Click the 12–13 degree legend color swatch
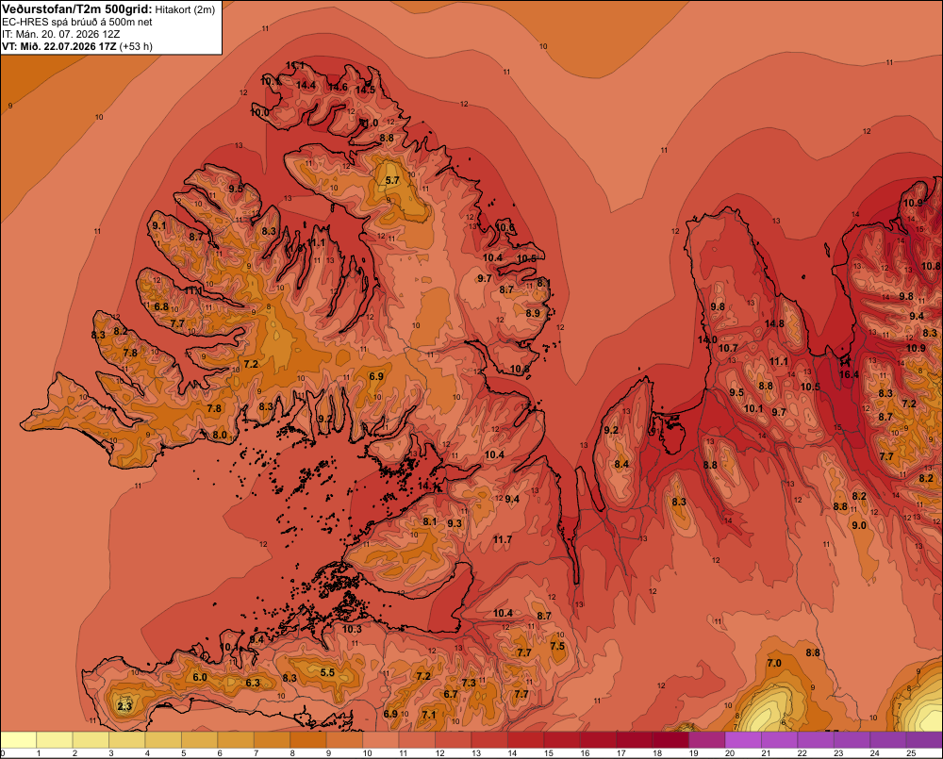 point(454,740)
